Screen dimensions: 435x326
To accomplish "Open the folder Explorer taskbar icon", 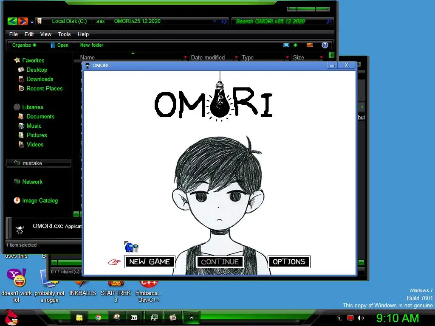I will [79, 318].
